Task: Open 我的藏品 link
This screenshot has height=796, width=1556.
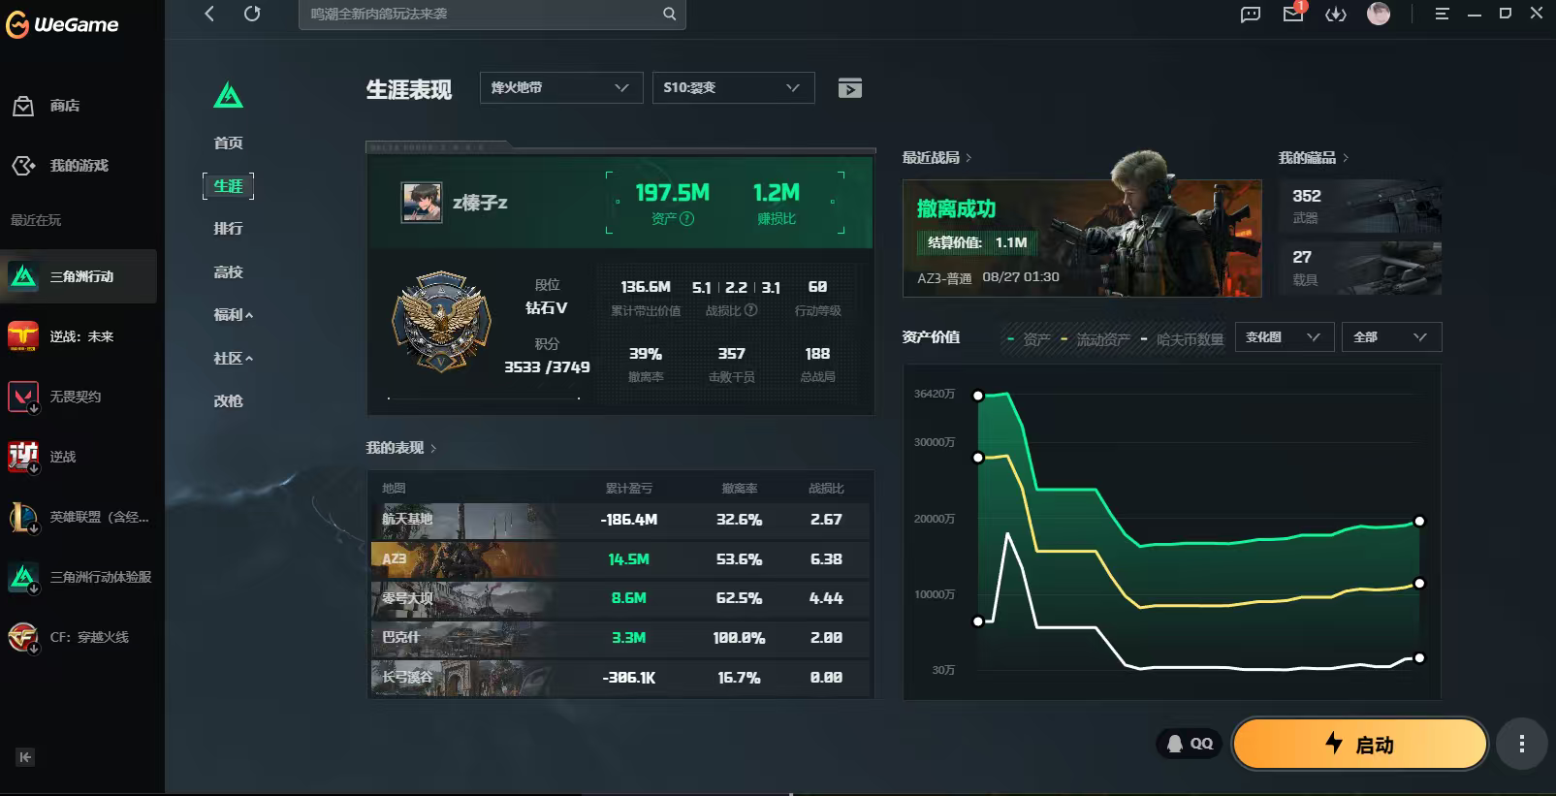Action: pos(1313,157)
